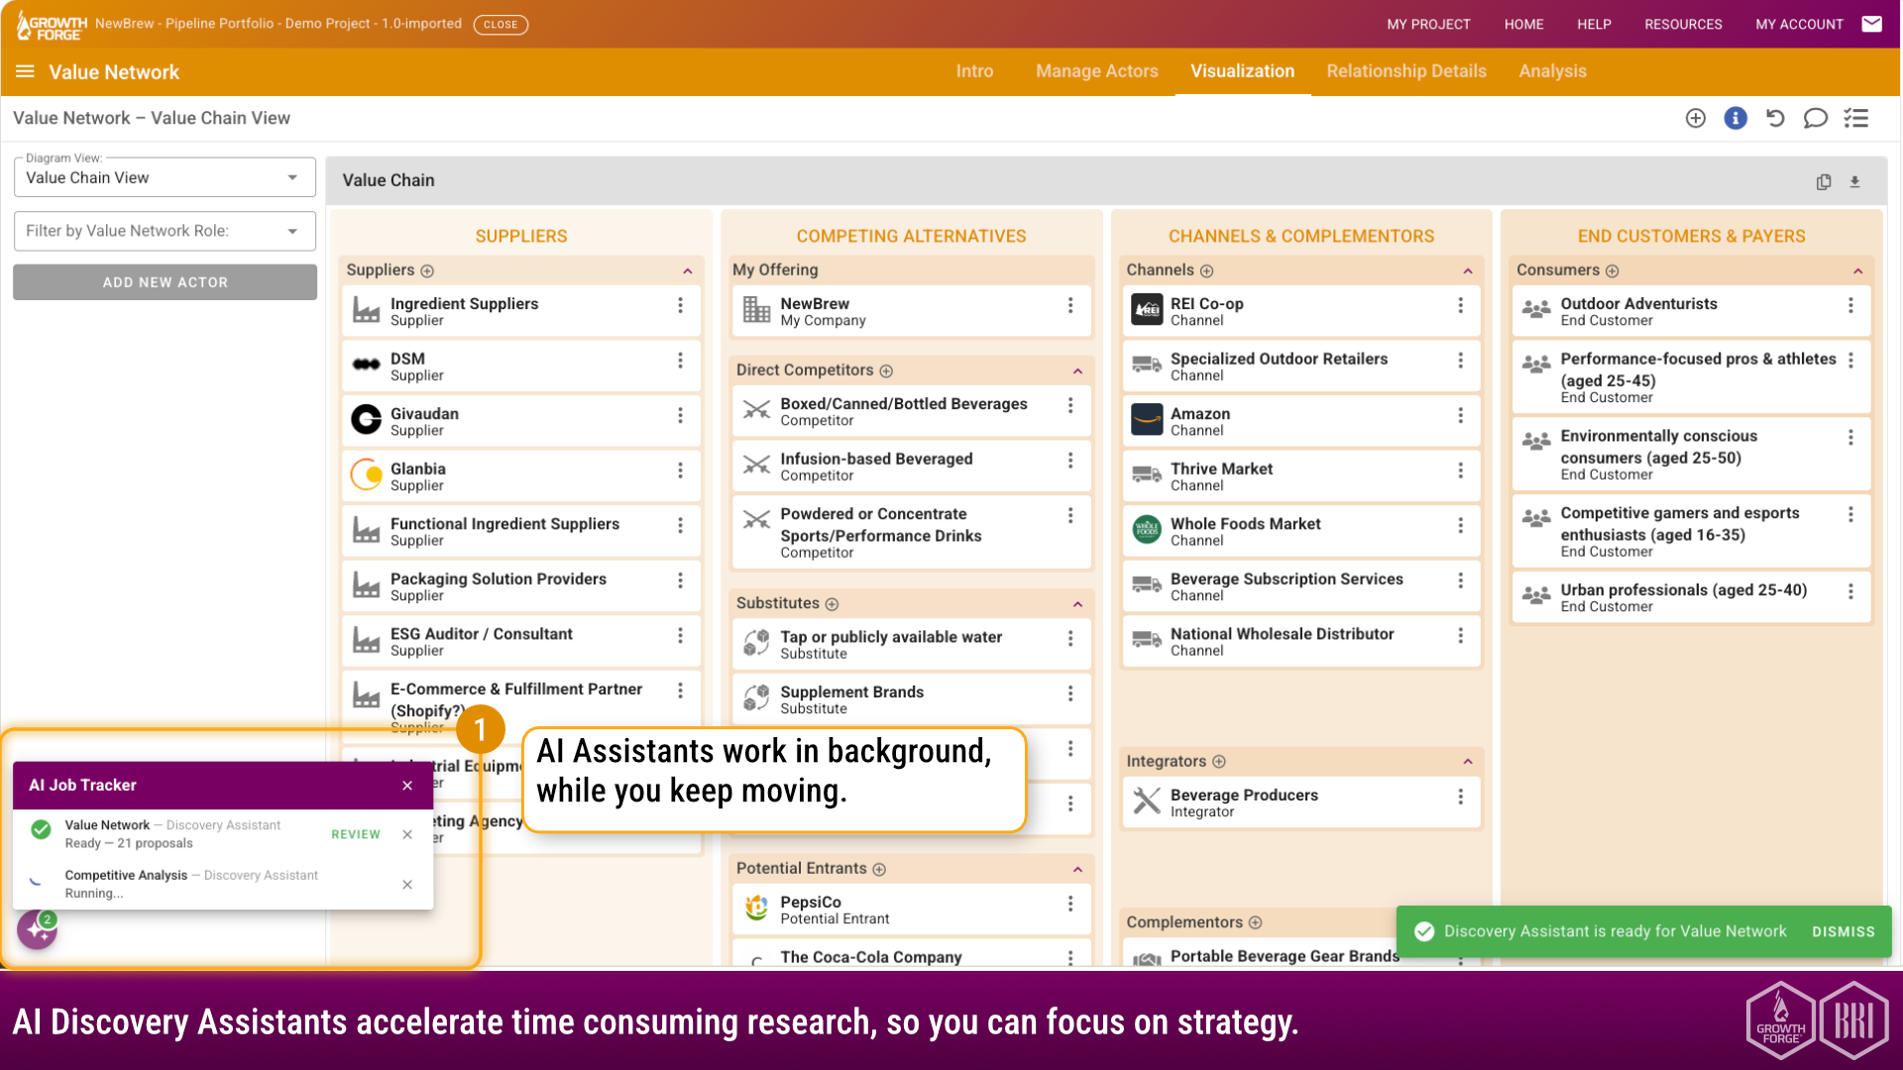Viewport: 1903px width, 1070px height.
Task: Click the purple AI assistant sparkle button
Action: point(37,929)
